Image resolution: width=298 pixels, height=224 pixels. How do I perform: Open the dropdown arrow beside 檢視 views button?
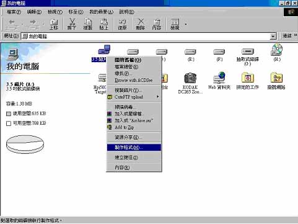[186, 24]
